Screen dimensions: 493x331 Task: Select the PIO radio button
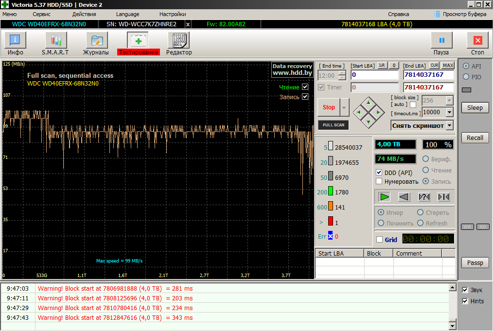tap(466, 77)
